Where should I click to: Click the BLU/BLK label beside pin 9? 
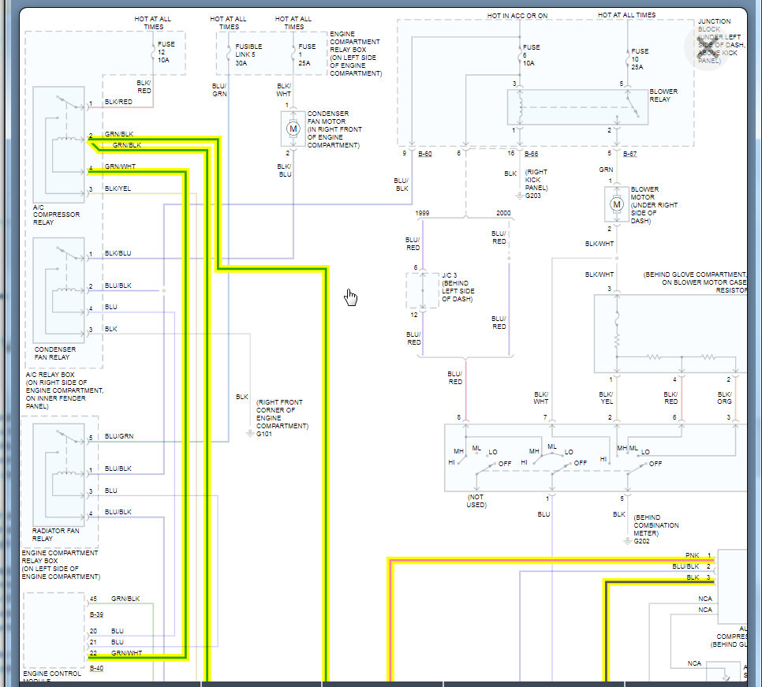pyautogui.click(x=402, y=185)
